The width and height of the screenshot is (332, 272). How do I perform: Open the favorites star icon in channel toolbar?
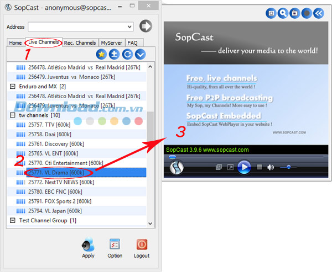click(x=101, y=54)
